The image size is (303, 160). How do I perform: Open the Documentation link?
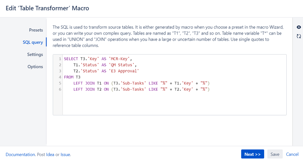pyautogui.click(x=20, y=155)
